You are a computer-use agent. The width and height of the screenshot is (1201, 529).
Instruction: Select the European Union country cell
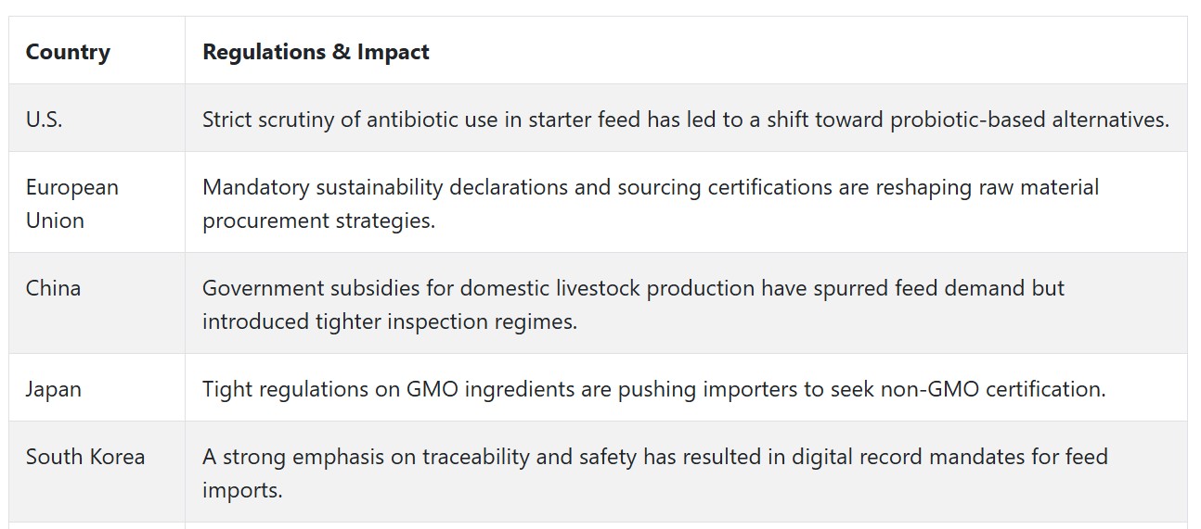tap(97, 203)
